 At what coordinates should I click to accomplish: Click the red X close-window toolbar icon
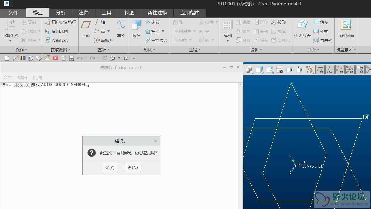coord(55,58)
